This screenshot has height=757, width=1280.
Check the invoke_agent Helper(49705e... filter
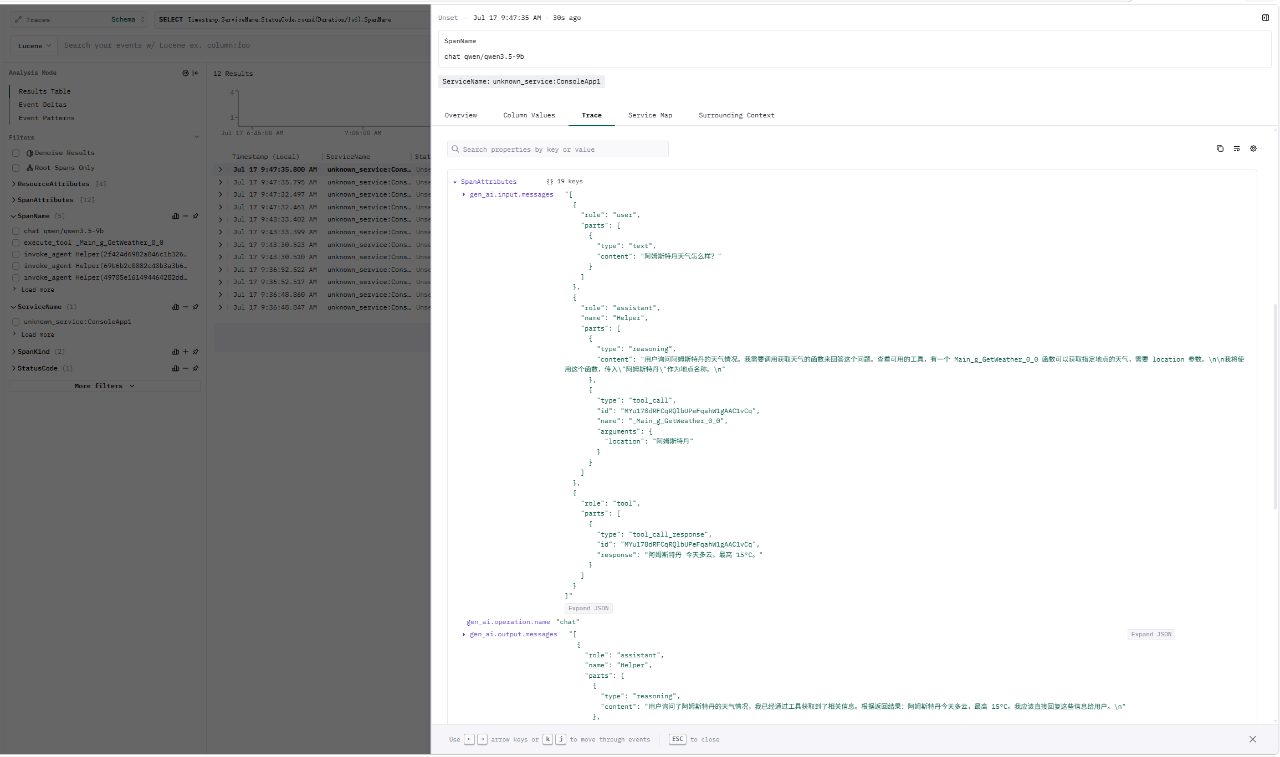pos(16,277)
